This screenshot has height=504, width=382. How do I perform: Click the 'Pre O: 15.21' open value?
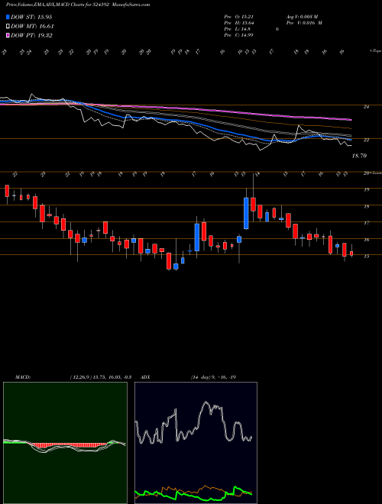(238, 16)
